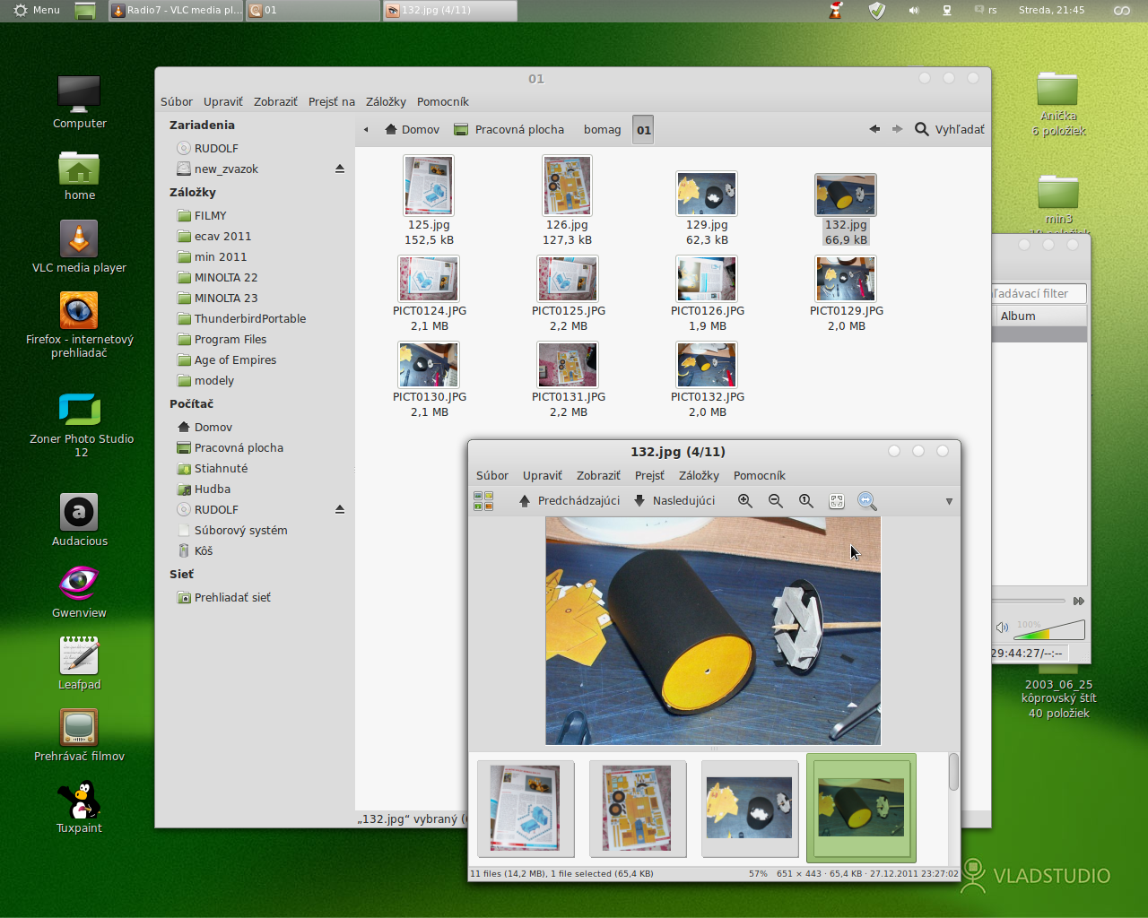Expand the image viewer toolbar overflow arrow
The width and height of the screenshot is (1148, 918).
(x=949, y=501)
